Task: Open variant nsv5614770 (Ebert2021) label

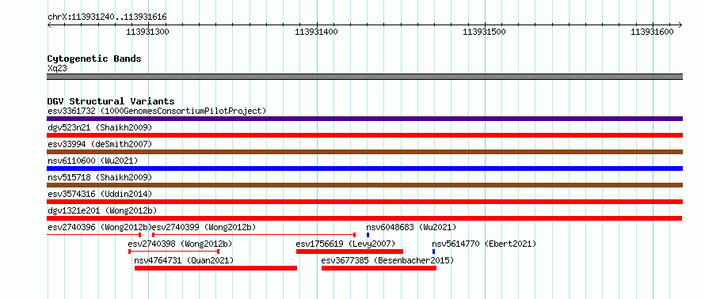Action: 484,244
